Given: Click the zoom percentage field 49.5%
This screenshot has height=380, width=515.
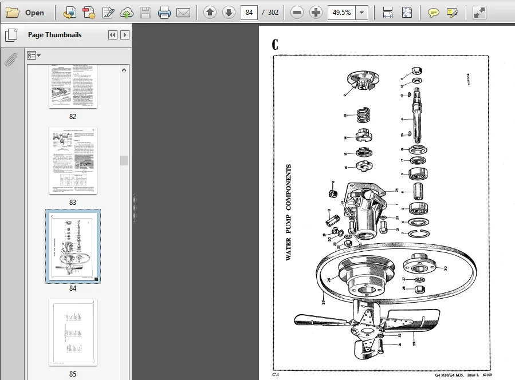Looking at the screenshot, I should 341,13.
